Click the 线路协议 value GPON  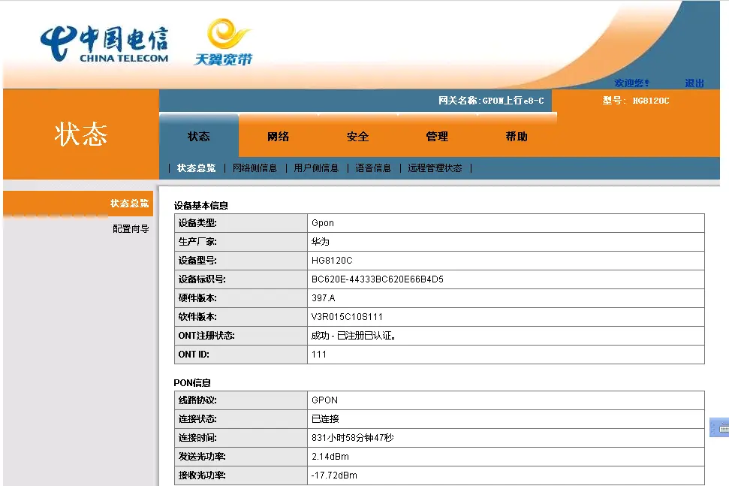pos(324,400)
